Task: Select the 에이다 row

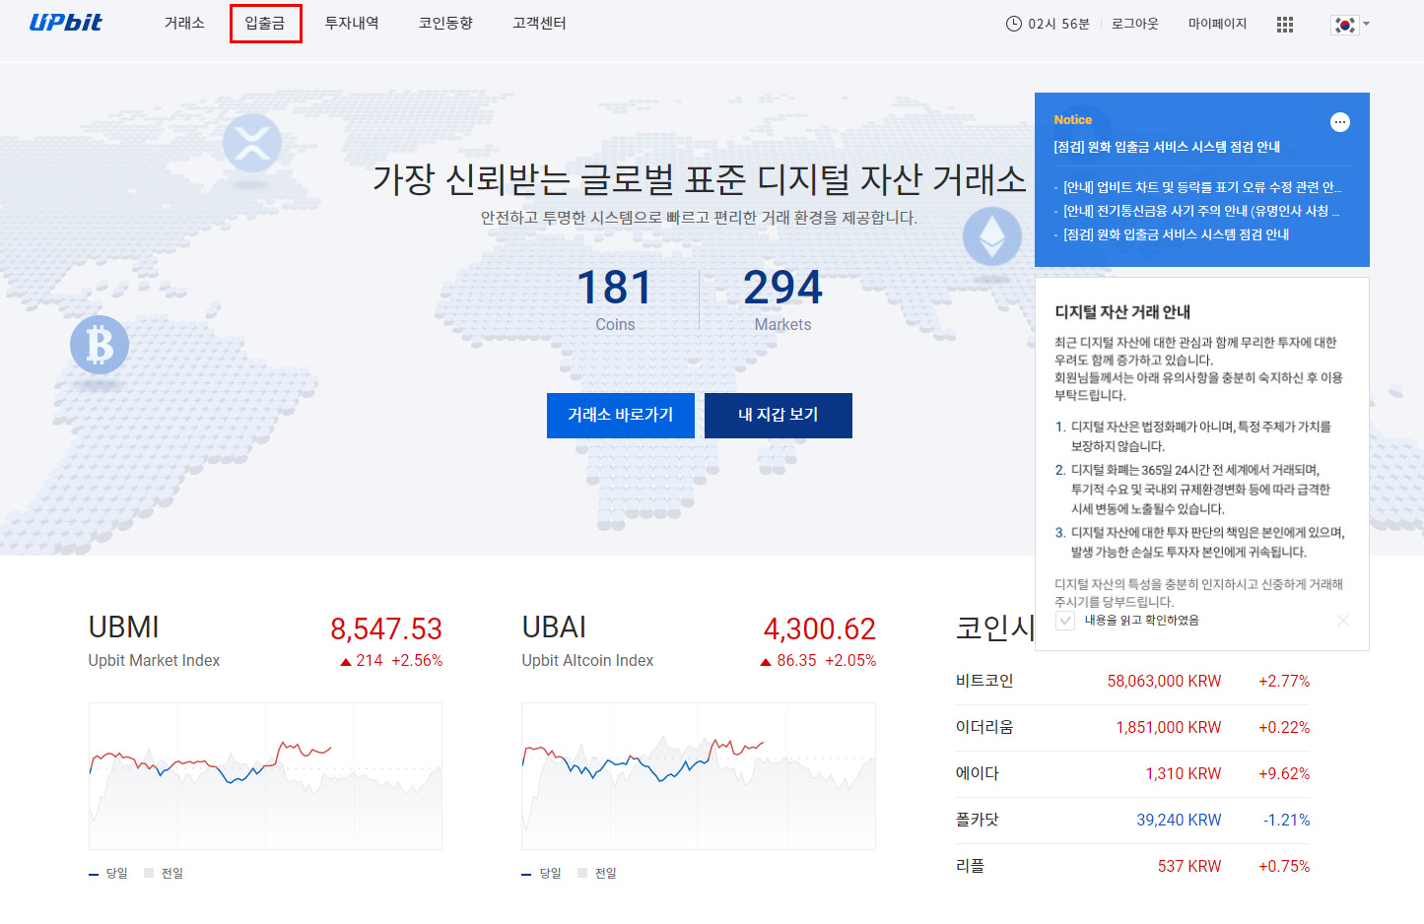Action: point(1132,774)
